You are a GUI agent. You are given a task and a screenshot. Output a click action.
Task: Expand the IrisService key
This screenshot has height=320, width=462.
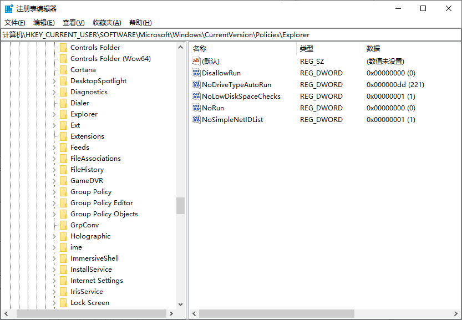54,292
